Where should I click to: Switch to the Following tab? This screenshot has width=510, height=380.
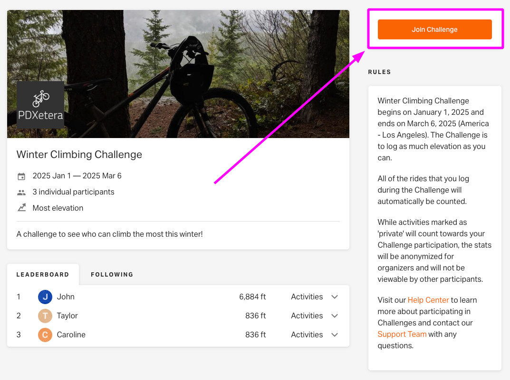112,275
